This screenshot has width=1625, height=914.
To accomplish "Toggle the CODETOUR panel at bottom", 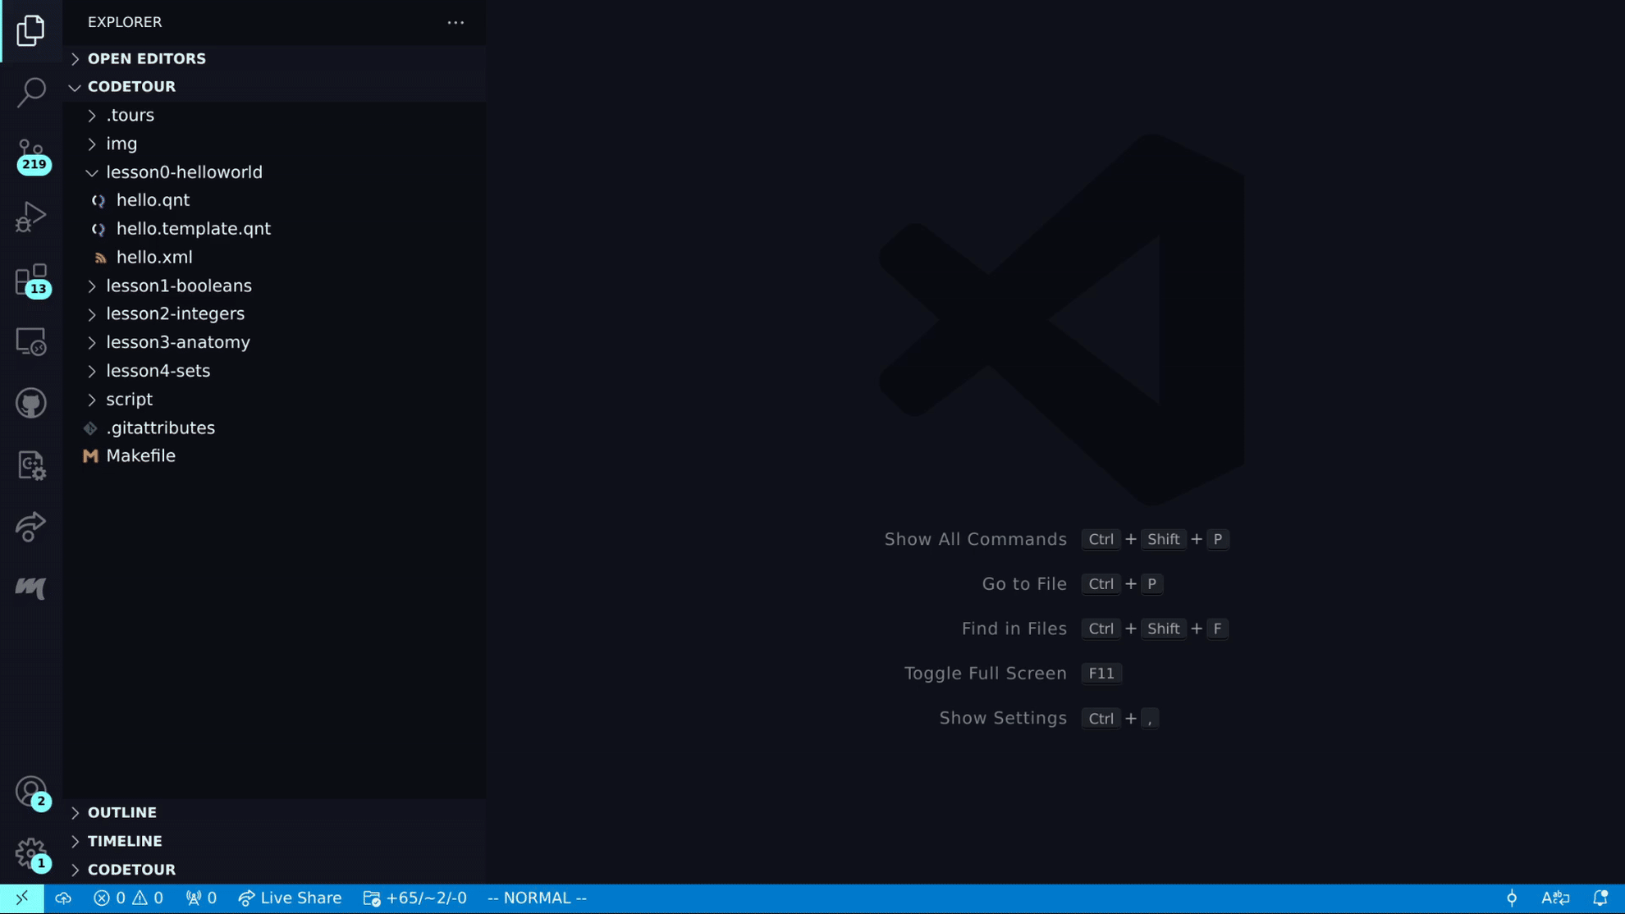I will 131,870.
